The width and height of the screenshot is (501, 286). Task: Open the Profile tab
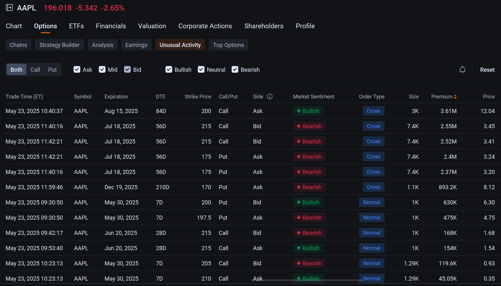(305, 26)
